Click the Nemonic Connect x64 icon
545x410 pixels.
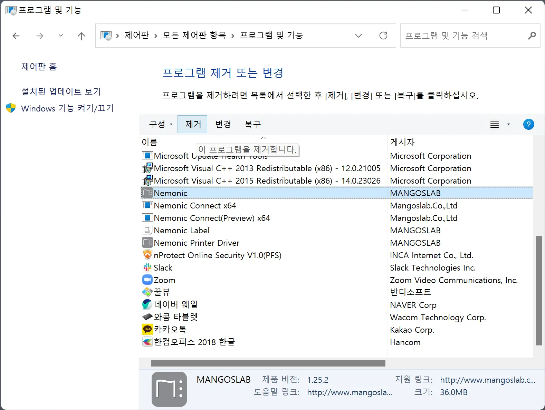click(x=147, y=205)
